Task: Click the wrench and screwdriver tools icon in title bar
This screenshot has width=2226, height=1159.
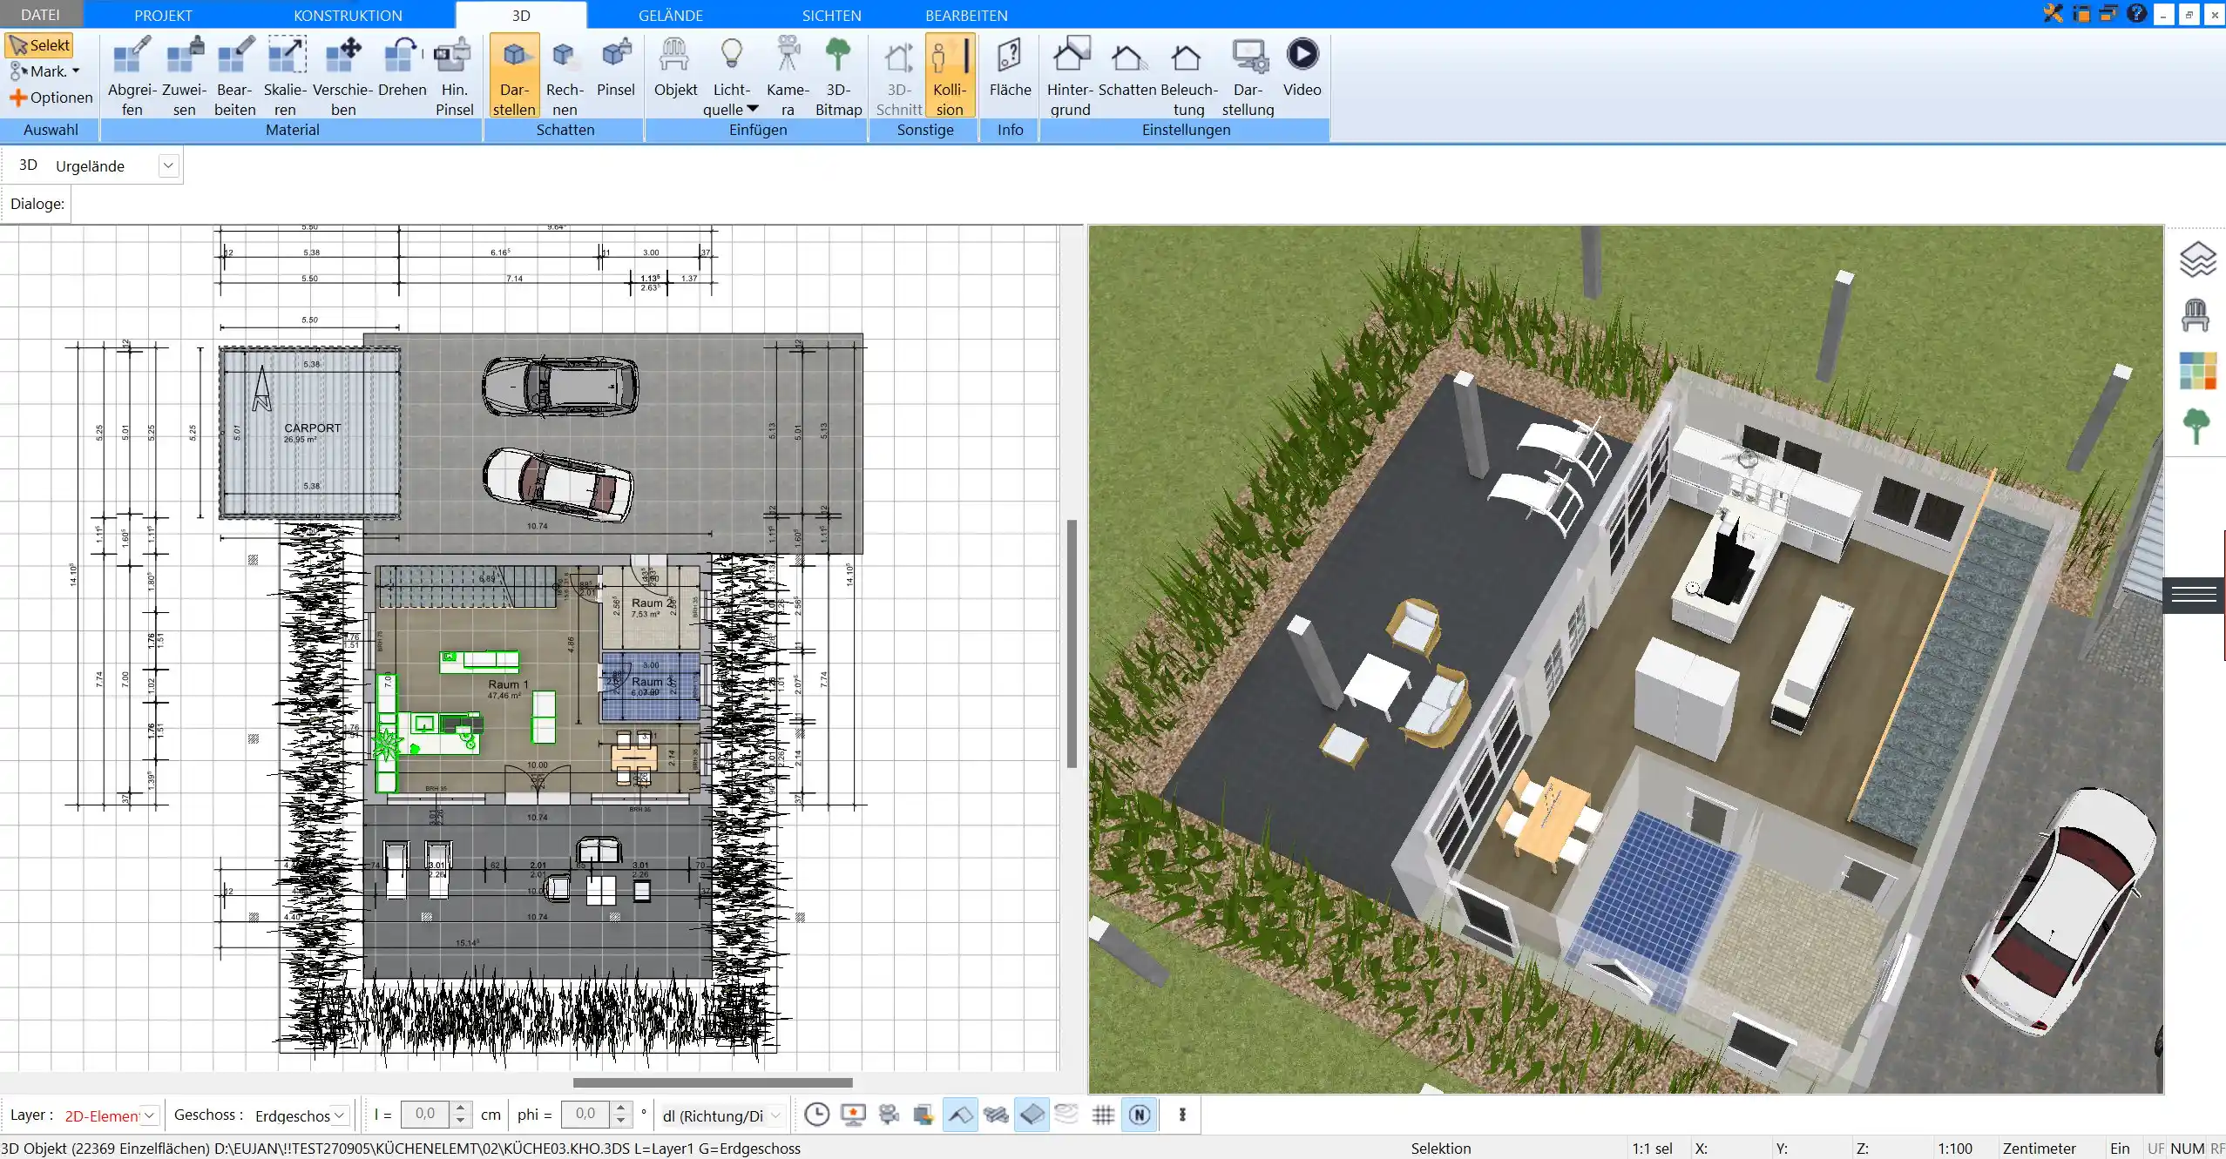Action: click(x=2054, y=13)
